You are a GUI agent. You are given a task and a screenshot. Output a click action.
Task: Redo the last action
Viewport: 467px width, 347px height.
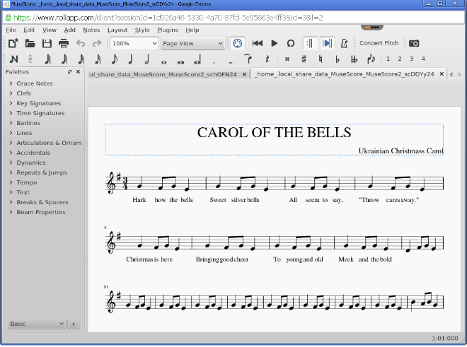[x=97, y=43]
